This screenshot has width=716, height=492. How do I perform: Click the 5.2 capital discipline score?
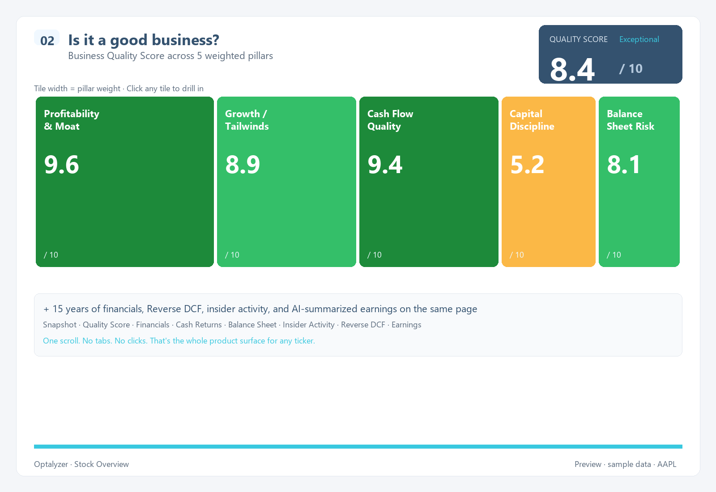click(527, 165)
